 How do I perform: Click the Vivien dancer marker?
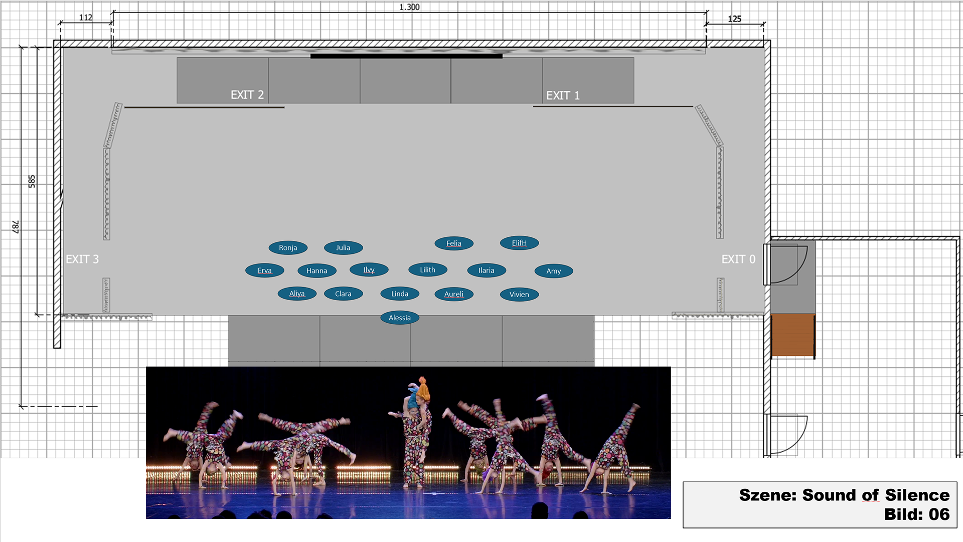tap(519, 295)
